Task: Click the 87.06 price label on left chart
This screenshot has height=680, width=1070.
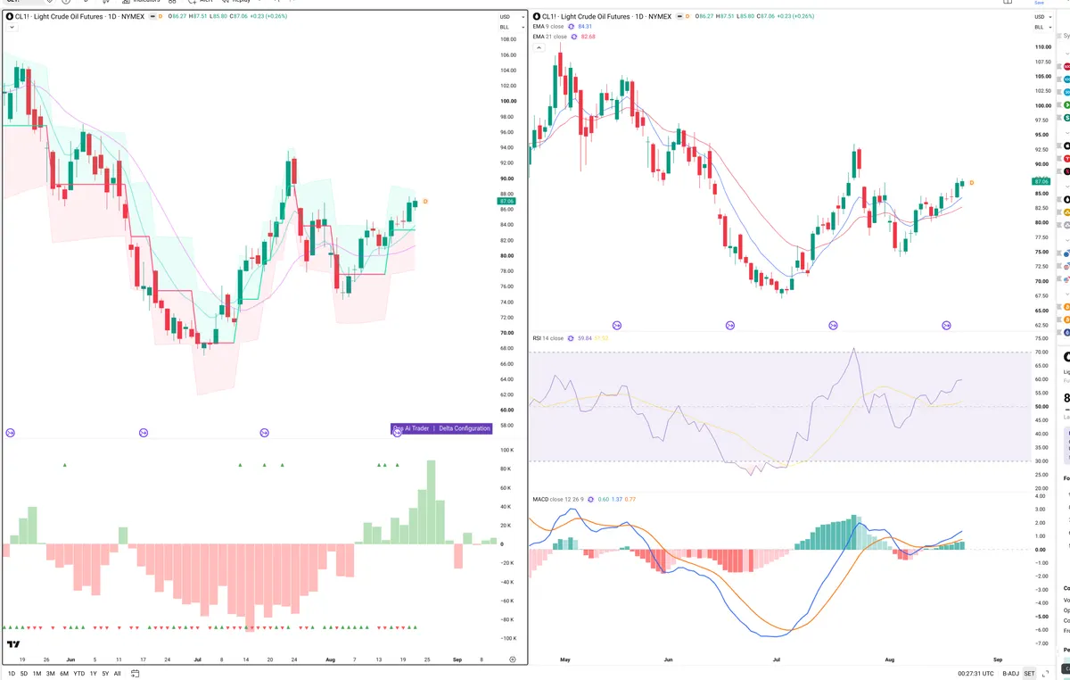Action: (x=505, y=202)
